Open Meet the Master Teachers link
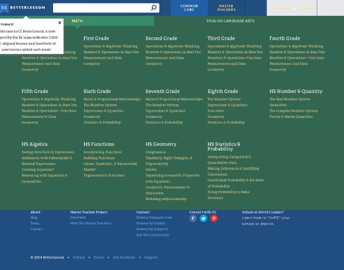The image size is (344, 270). [x=91, y=224]
